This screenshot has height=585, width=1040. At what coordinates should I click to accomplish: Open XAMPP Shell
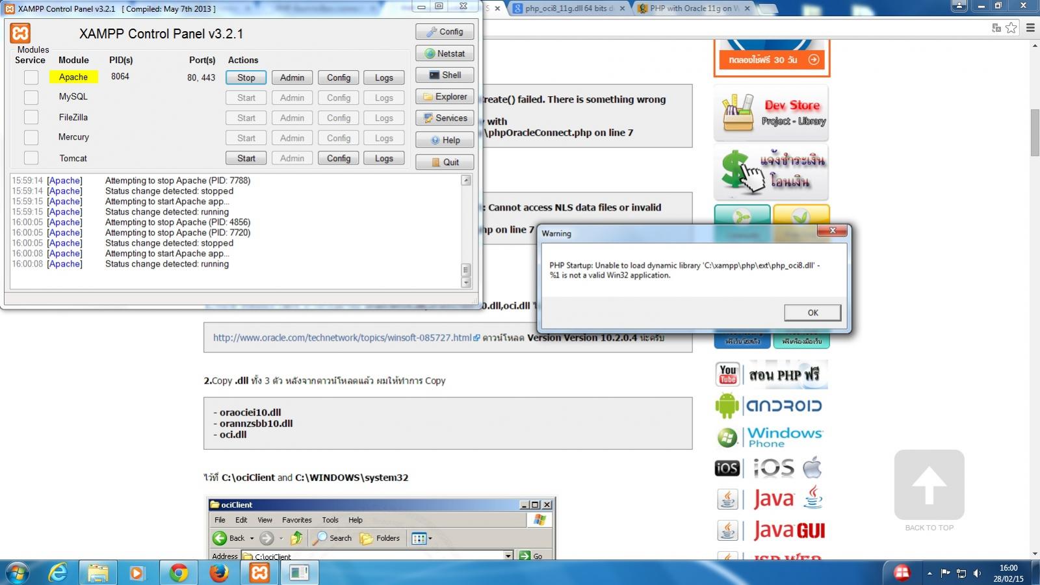(x=445, y=75)
